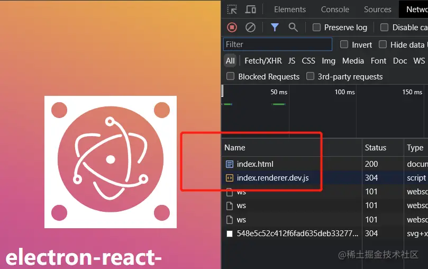Clear the network log
Image resolution: width=428 pixels, height=269 pixels.
[x=250, y=28]
